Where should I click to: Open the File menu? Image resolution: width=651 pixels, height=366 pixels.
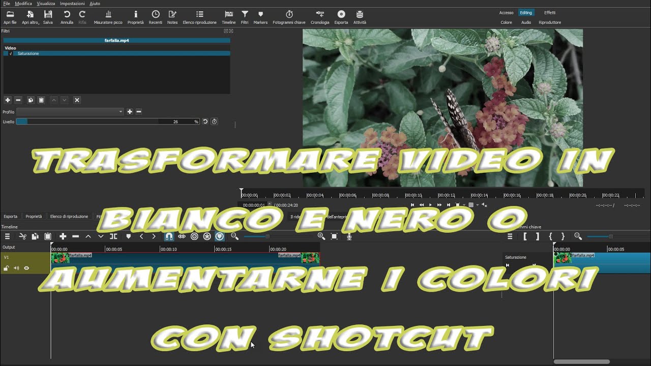pyautogui.click(x=7, y=4)
